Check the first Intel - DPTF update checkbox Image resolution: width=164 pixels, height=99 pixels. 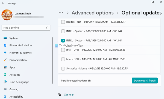pos(63,50)
